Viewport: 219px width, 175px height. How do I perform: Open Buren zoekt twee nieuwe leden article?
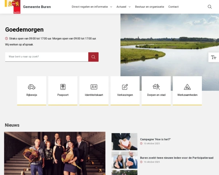177,158
